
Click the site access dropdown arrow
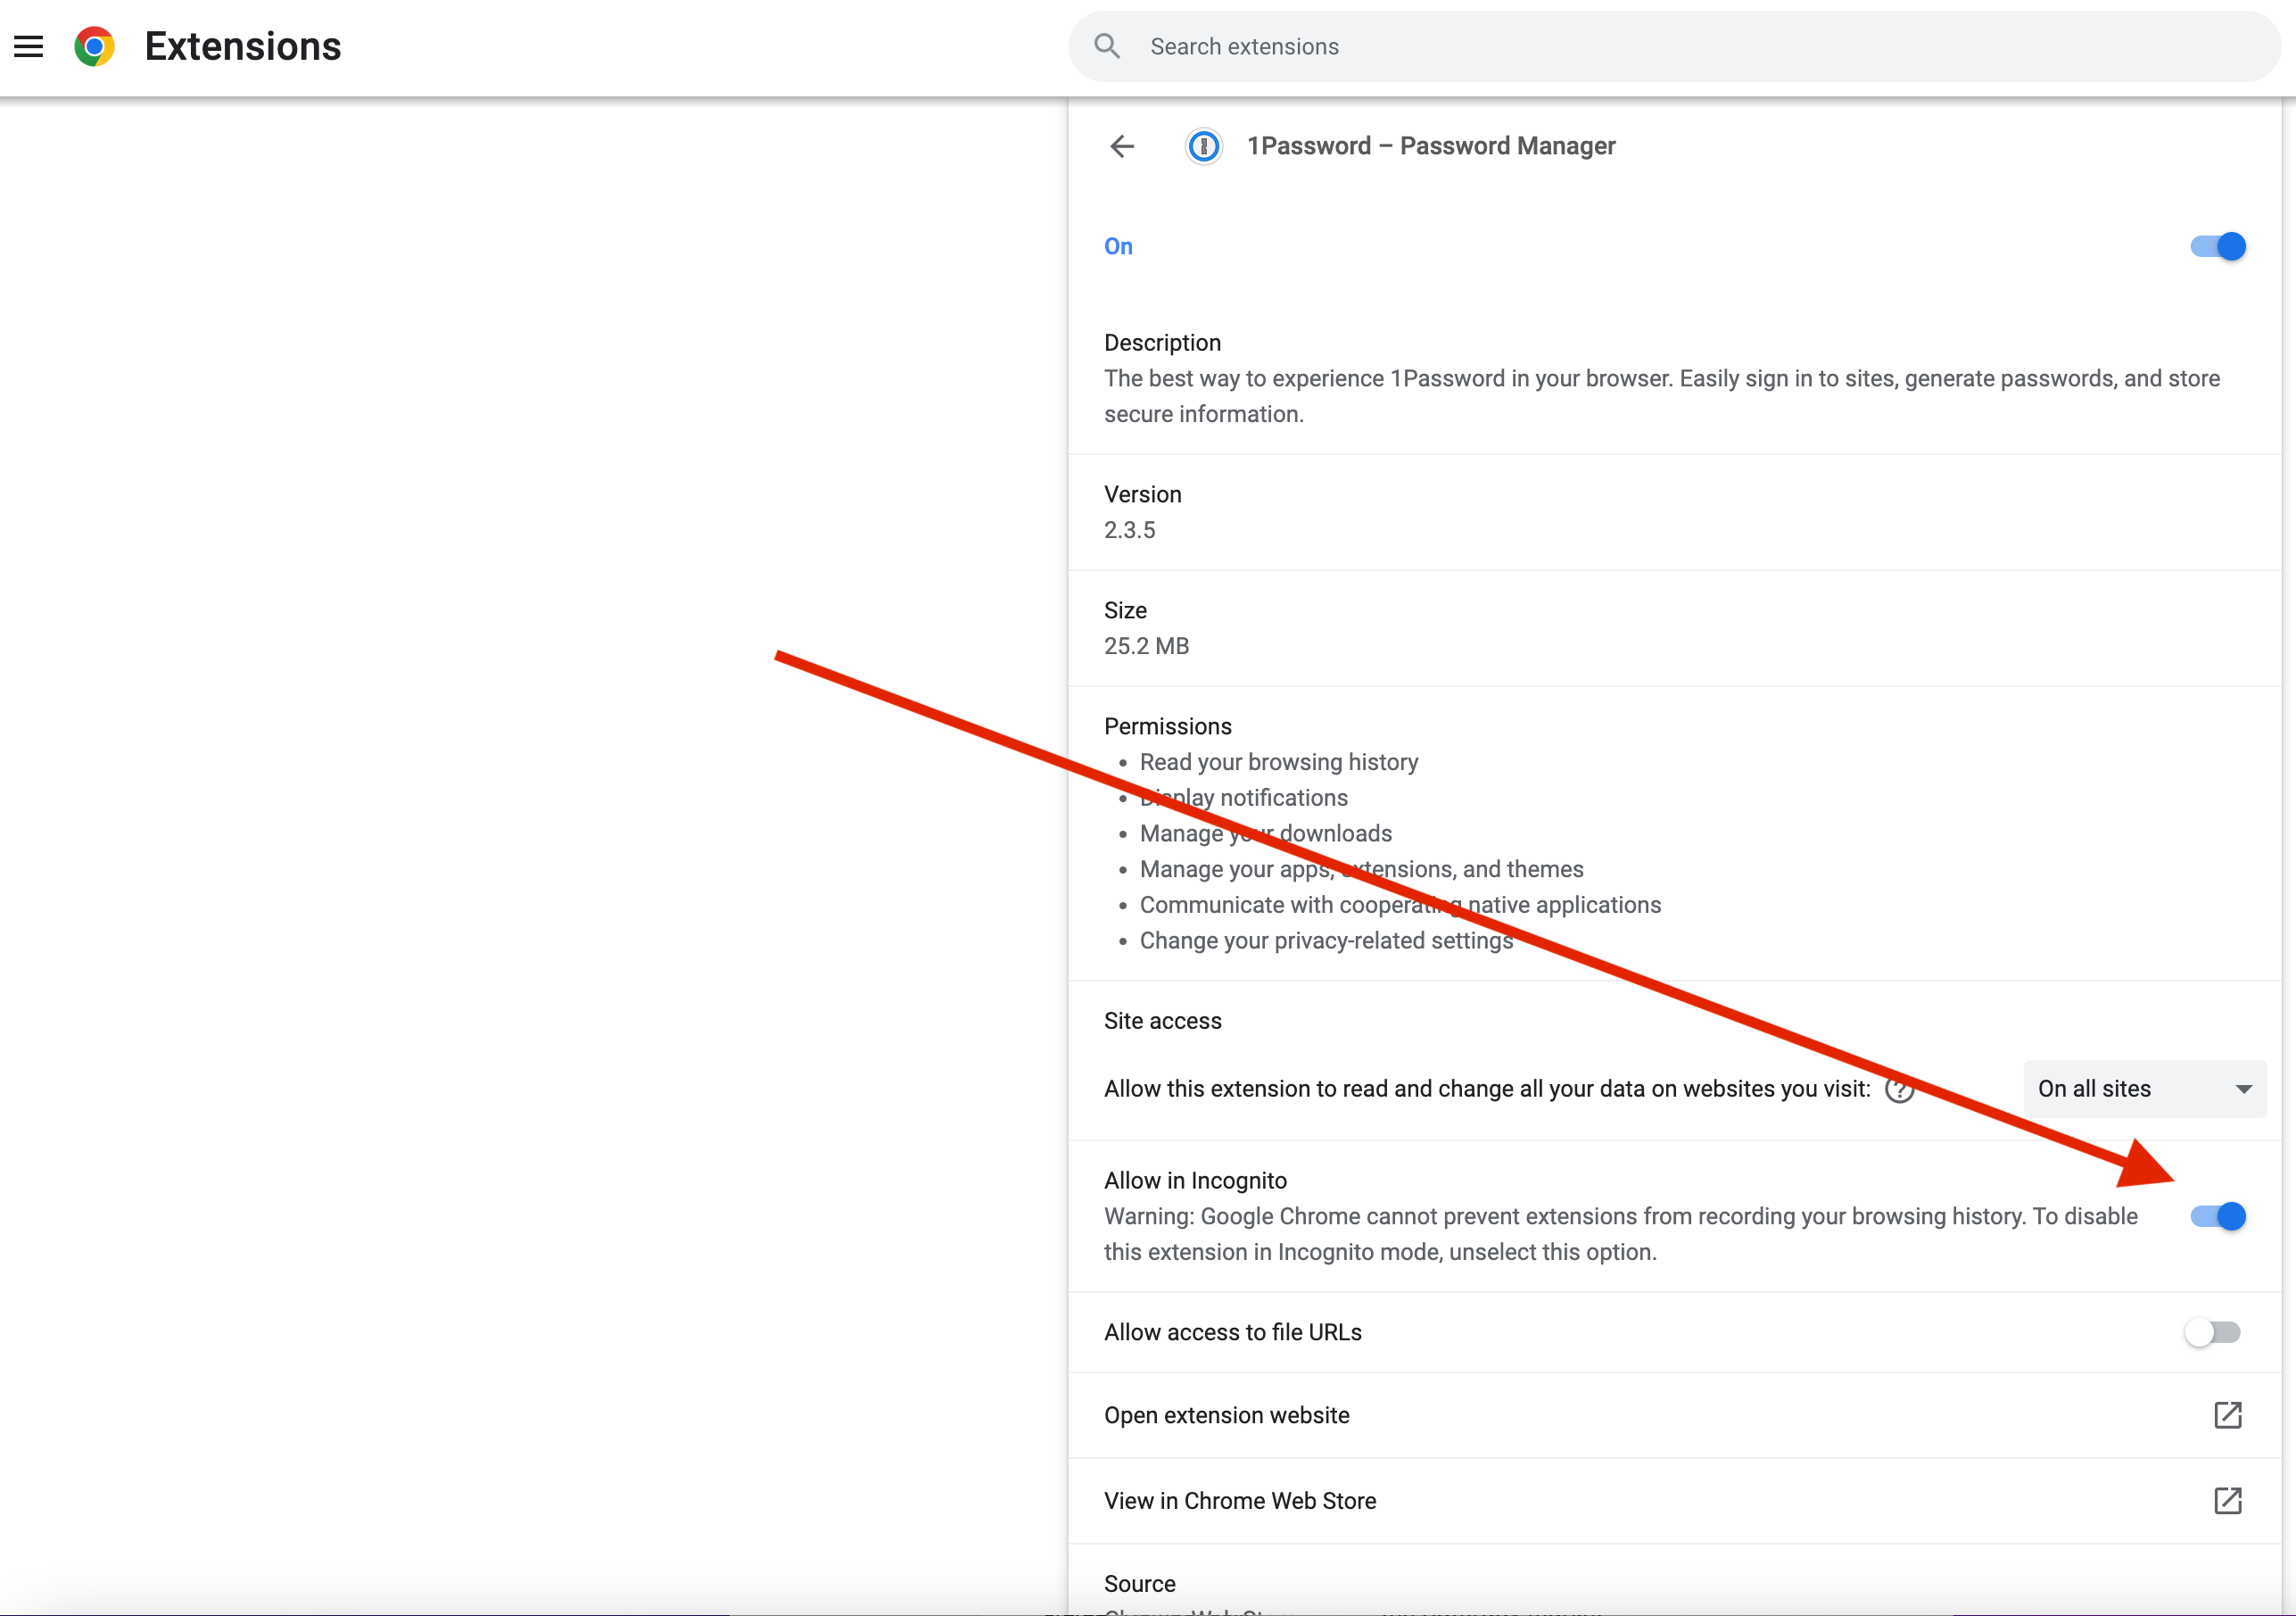[2243, 1089]
